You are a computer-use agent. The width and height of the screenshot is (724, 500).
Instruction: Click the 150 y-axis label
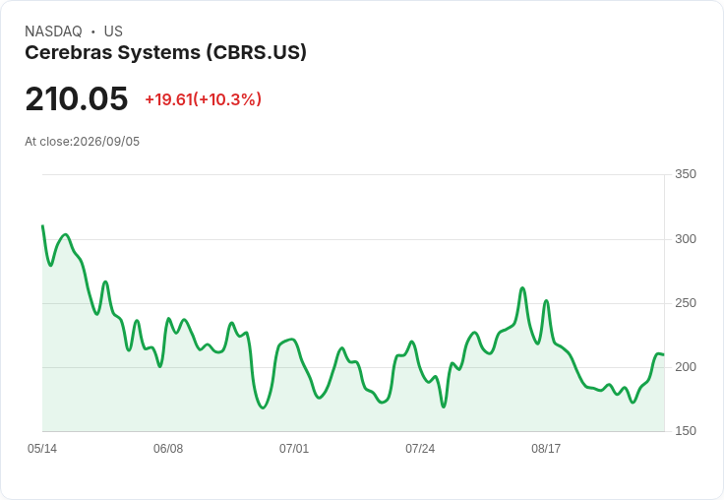click(x=686, y=431)
